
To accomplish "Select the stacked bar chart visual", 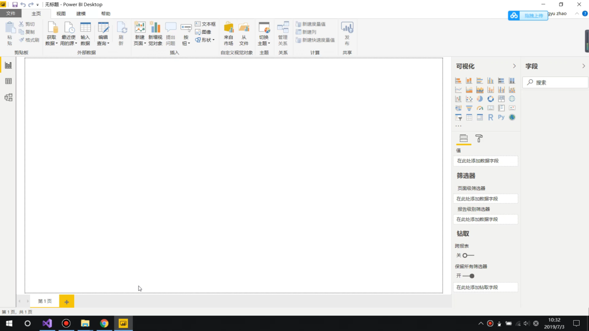I will [458, 80].
